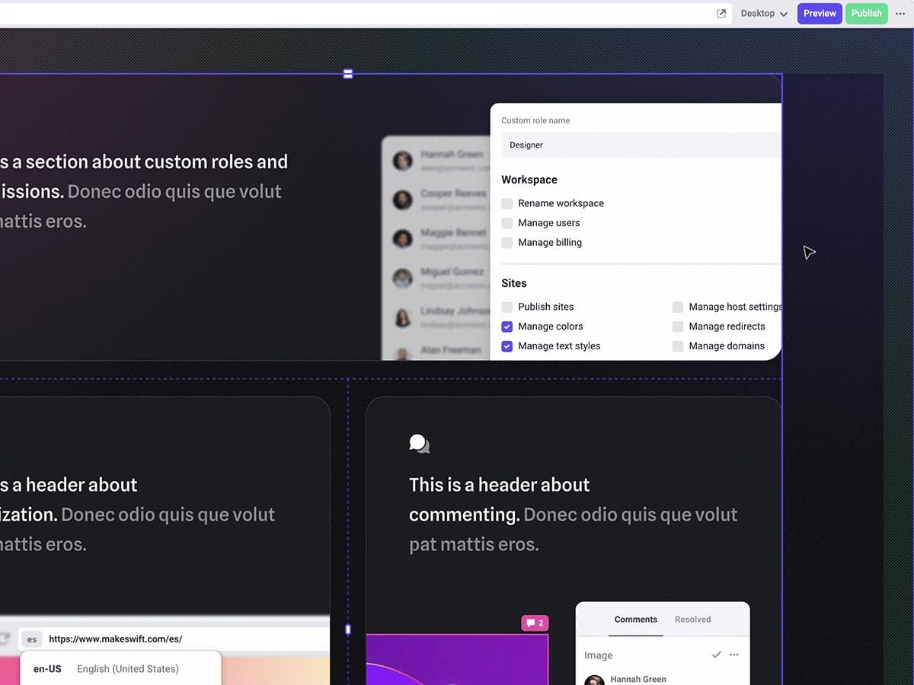Click the resolve checkmark on Image comment
Screen dimensions: 914x685
pos(716,655)
